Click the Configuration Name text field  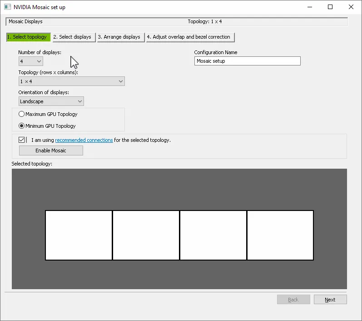247,61
